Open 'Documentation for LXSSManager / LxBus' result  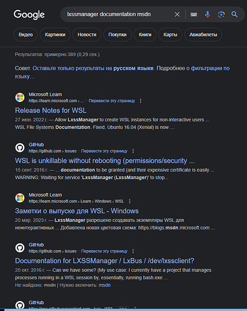pos(105,261)
